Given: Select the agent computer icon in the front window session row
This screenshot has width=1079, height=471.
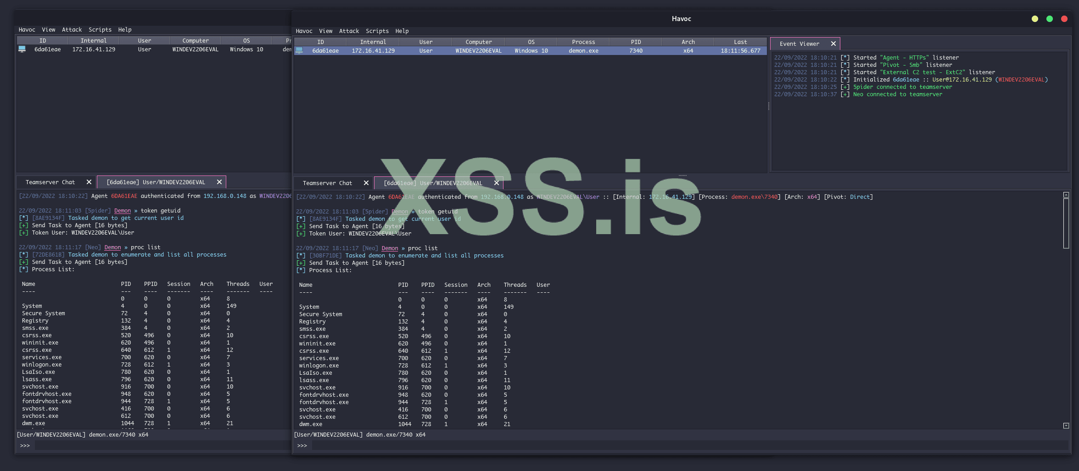Looking at the screenshot, I should [x=299, y=51].
